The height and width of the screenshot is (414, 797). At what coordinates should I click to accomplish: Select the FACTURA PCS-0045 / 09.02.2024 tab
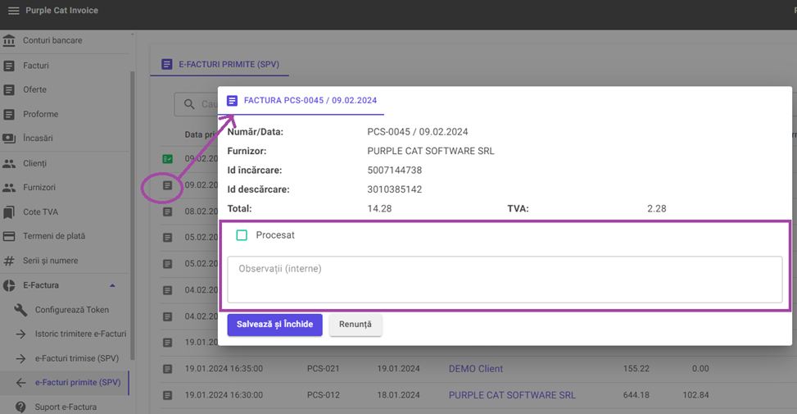point(301,101)
